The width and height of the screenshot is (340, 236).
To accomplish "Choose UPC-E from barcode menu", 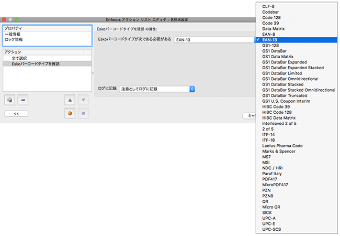I will point(297,224).
